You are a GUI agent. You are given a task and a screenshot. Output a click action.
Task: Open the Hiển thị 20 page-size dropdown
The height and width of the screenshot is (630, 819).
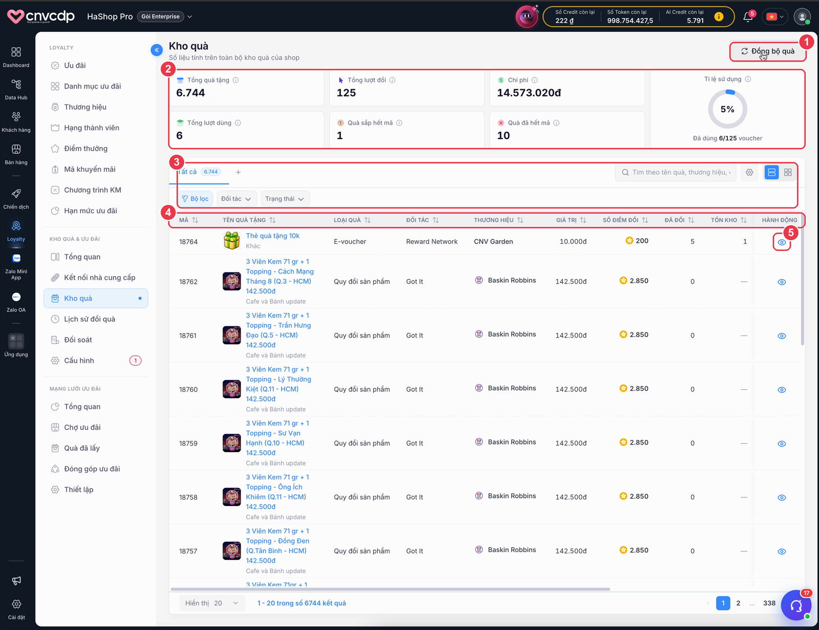pos(212,603)
